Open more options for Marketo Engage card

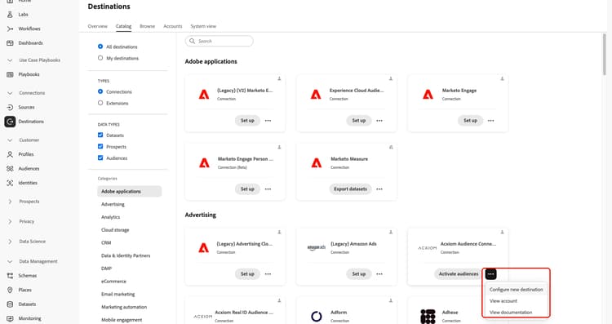[491, 121]
